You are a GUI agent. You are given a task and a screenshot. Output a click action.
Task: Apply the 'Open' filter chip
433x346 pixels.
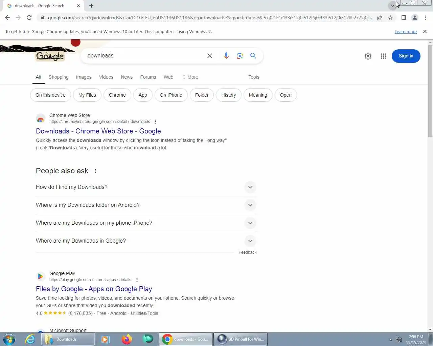[286, 95]
